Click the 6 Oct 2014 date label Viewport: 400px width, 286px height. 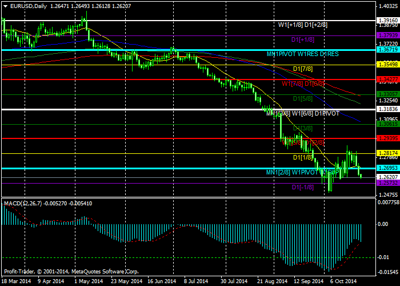(x=343, y=281)
